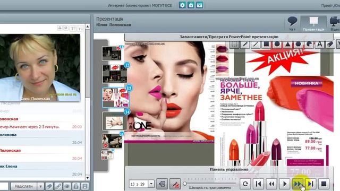The height and width of the screenshot is (191, 340).
Task: Open slide 14 thumbnail with hand image
Action: point(115,121)
